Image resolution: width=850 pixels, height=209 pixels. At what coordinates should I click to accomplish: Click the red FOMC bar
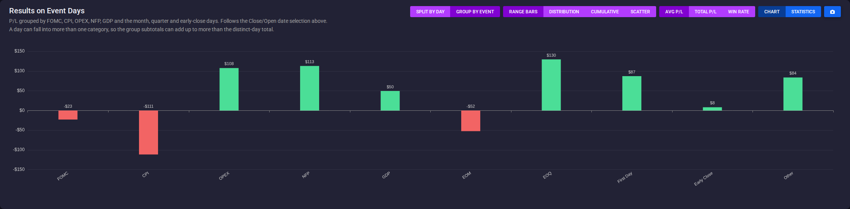[68, 115]
